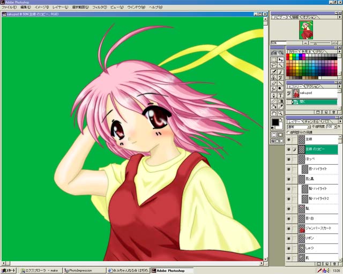Click the foreground color box

(275, 122)
